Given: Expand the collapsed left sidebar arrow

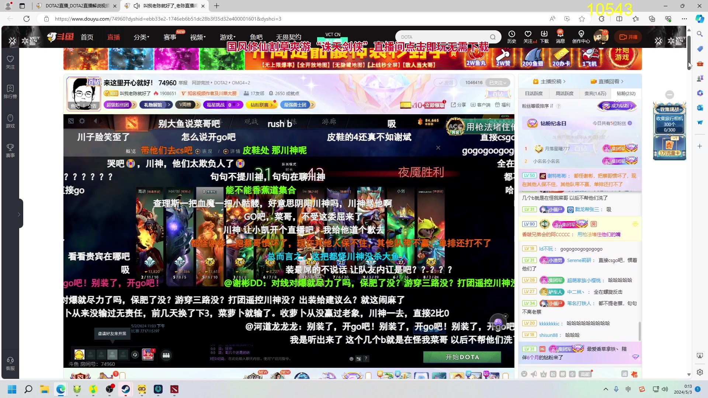Looking at the screenshot, I should 19,214.
